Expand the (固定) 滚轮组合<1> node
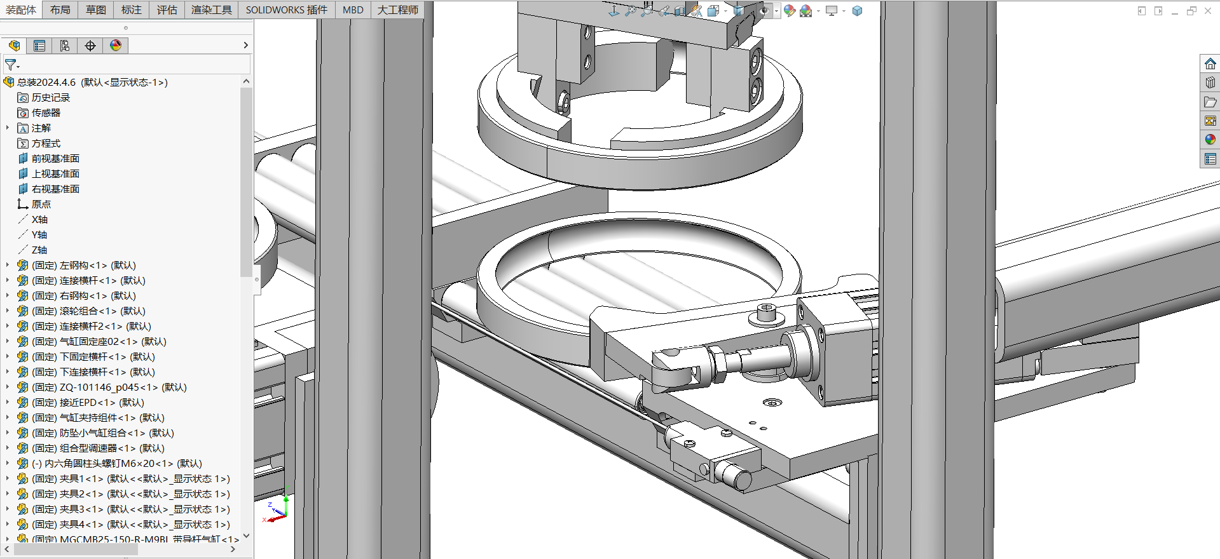 8,311
